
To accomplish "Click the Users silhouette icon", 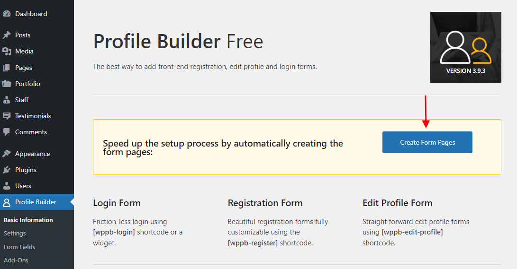I will [7, 186].
